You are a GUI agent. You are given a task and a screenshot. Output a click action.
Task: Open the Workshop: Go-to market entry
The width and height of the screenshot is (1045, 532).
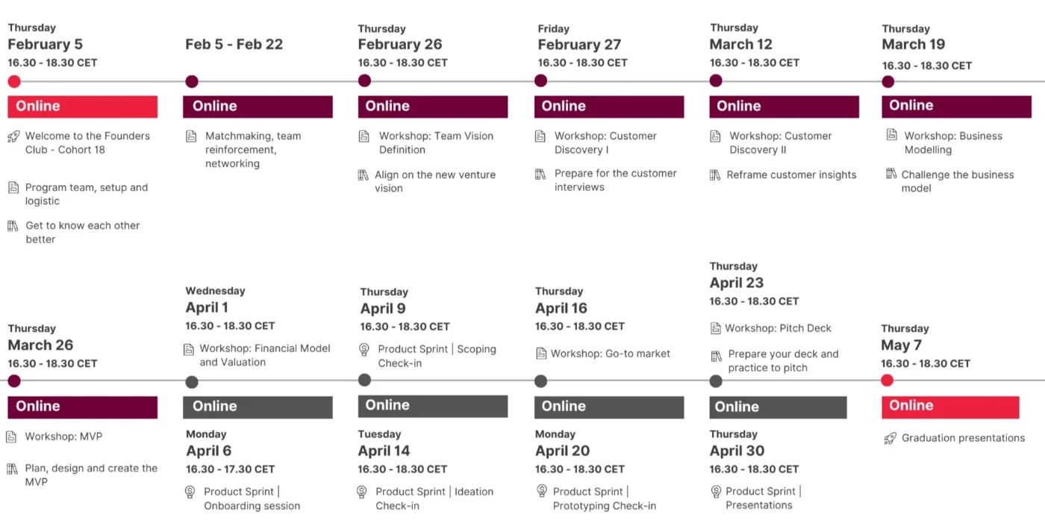pos(610,354)
